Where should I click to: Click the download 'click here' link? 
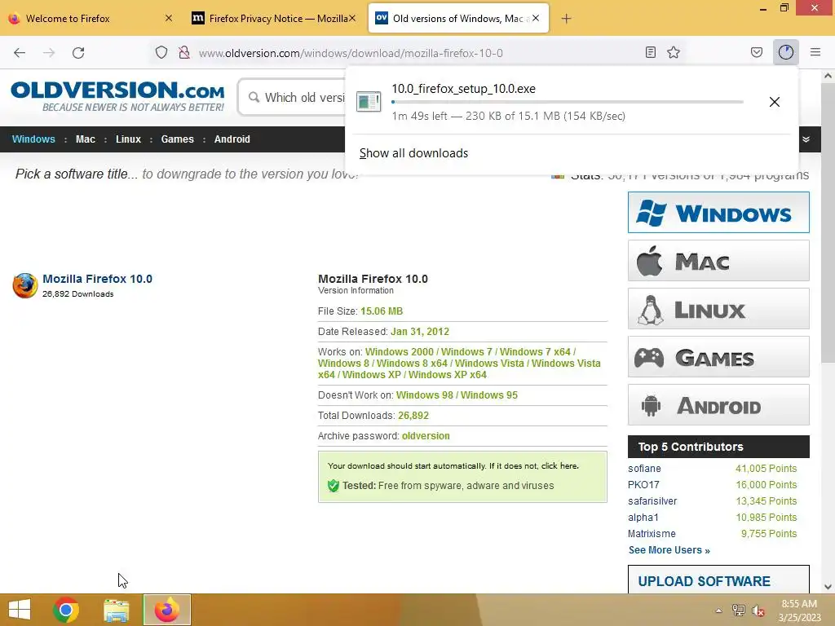(559, 465)
